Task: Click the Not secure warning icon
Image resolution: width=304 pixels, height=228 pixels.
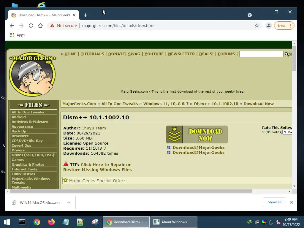Action: 52,26
